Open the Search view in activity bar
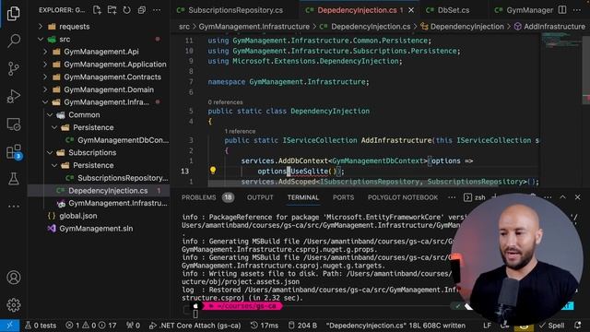Screen dimensions: 590x332 [14, 41]
